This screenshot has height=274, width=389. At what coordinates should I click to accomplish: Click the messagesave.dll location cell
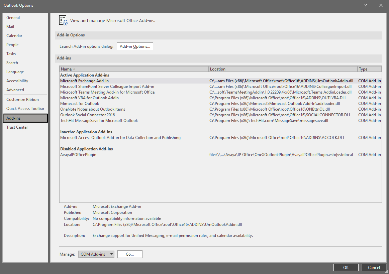coord(269,121)
